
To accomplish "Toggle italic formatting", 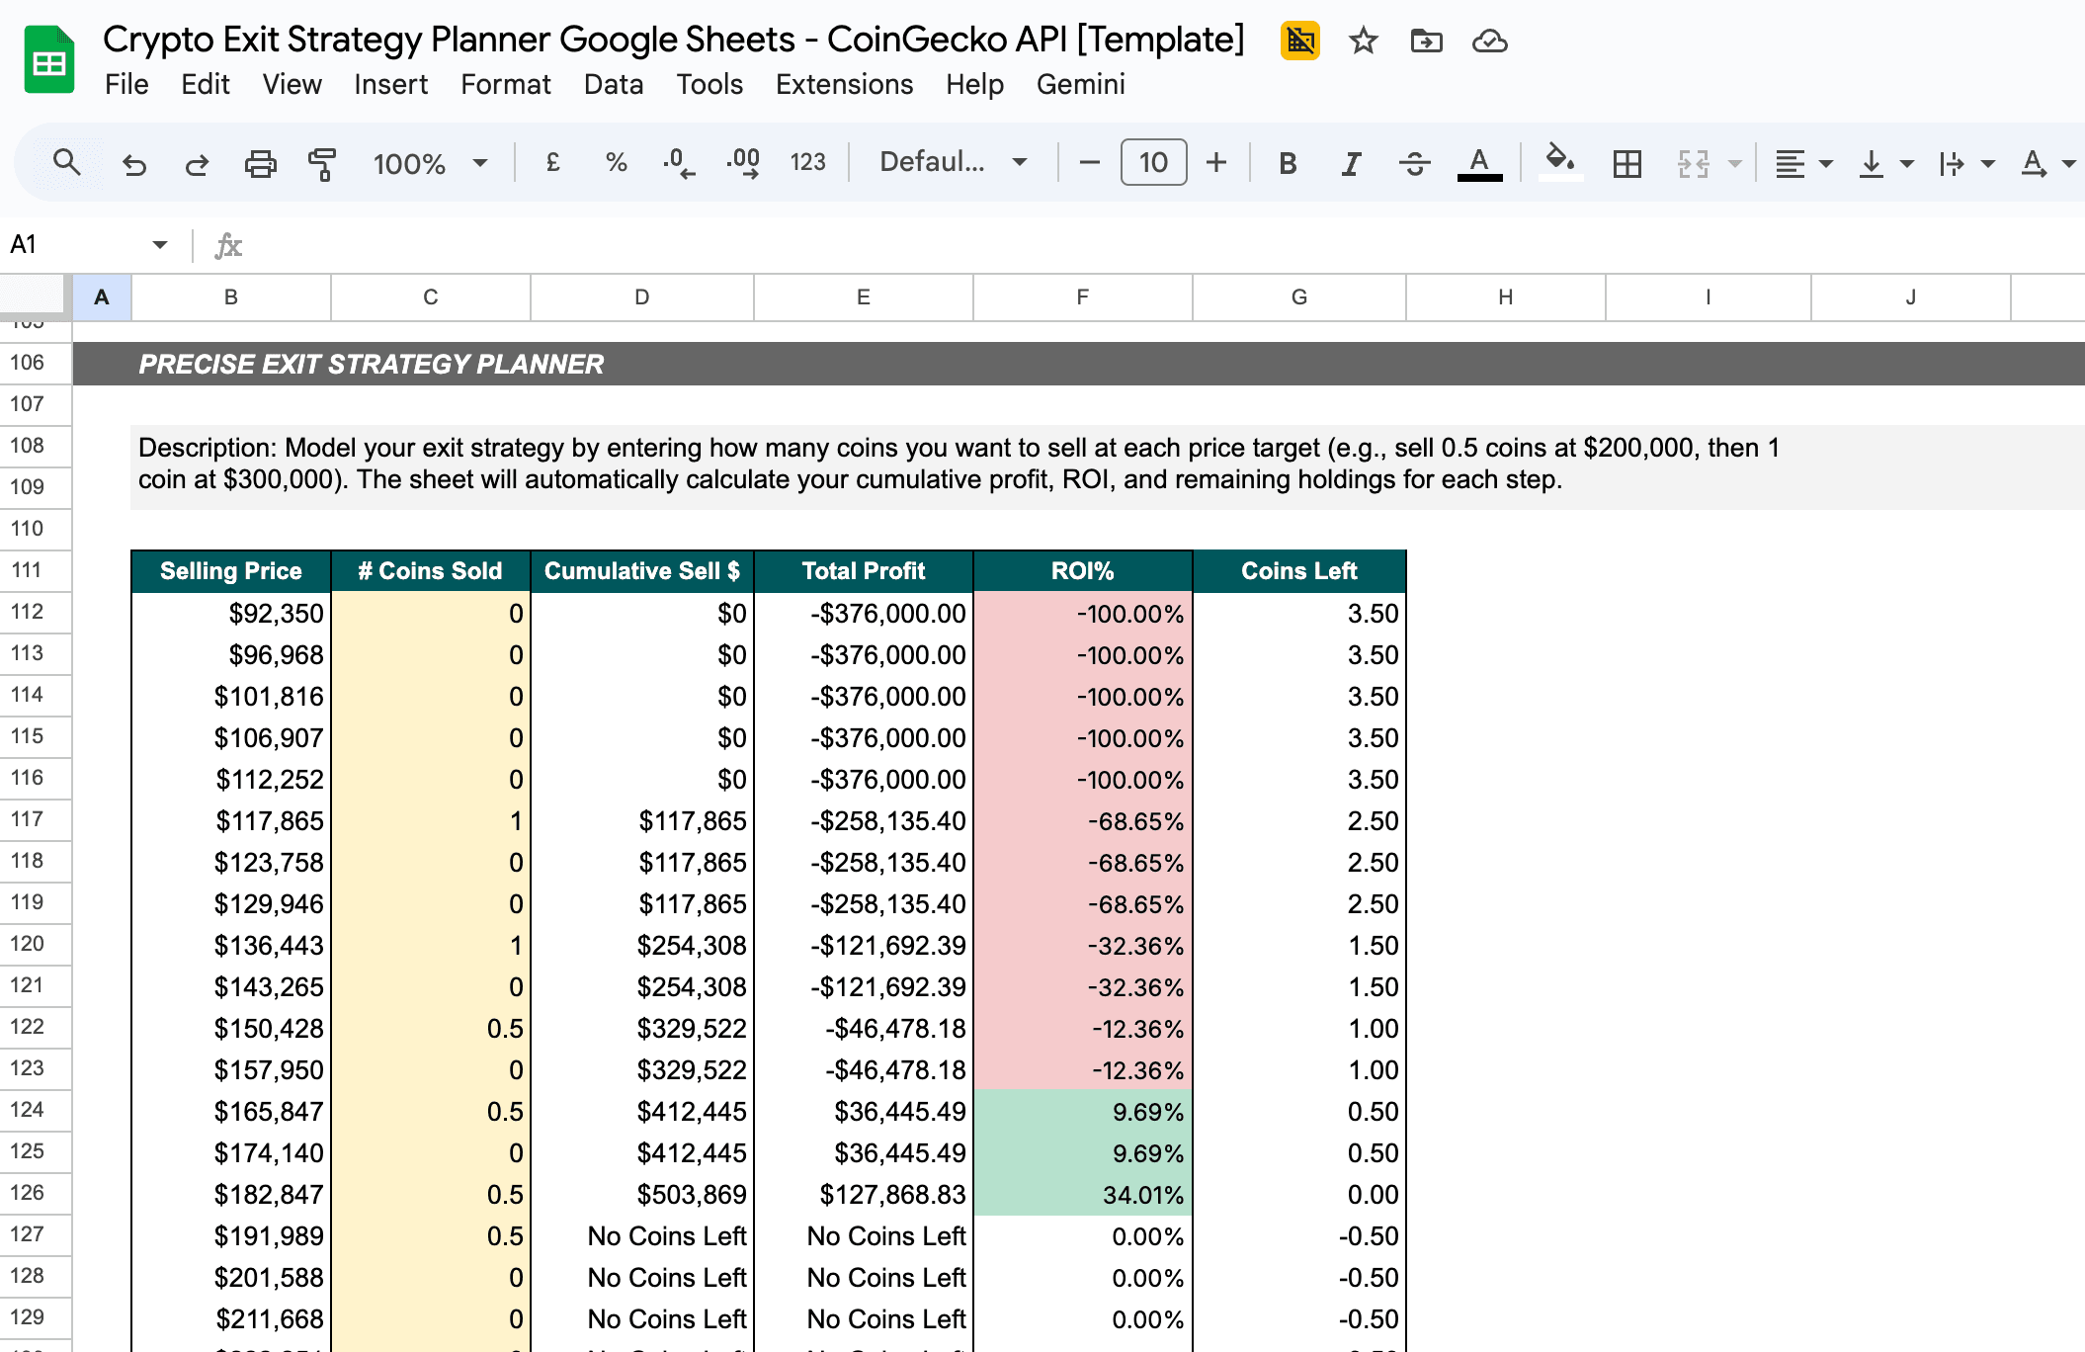I will [1350, 163].
